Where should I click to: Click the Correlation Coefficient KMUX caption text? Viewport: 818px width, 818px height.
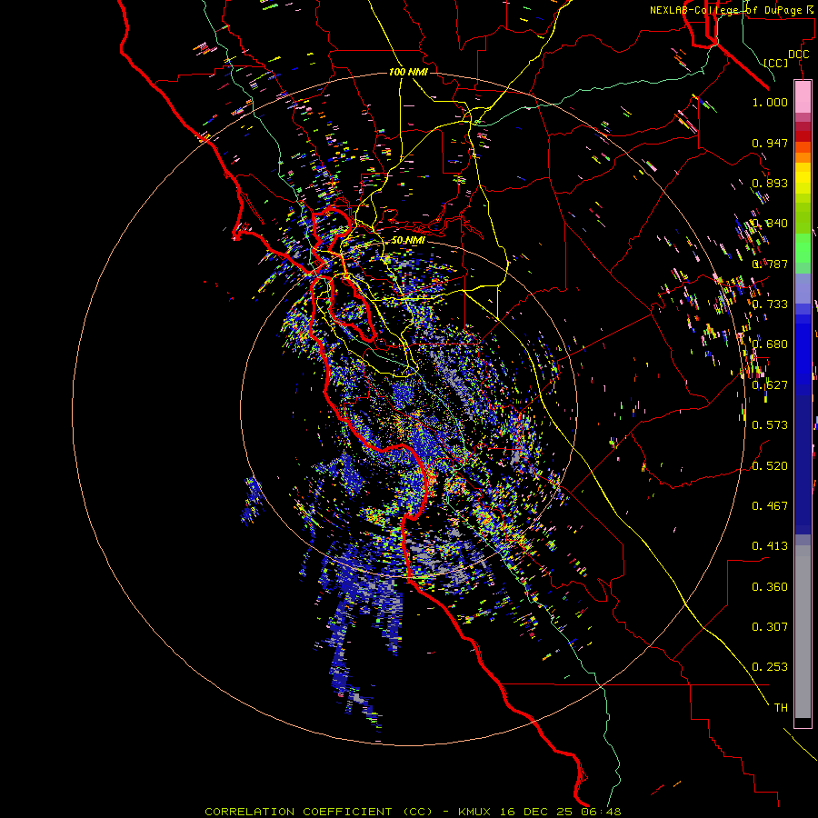[x=413, y=812]
